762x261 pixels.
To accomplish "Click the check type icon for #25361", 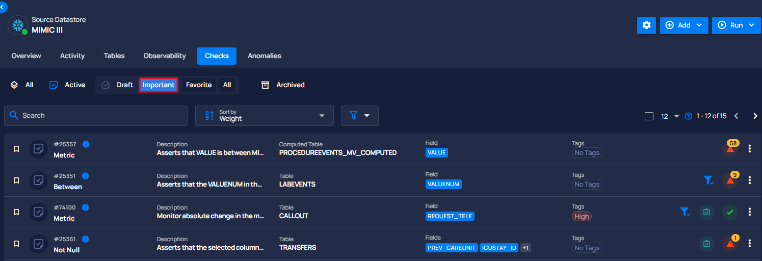I will pos(38,244).
